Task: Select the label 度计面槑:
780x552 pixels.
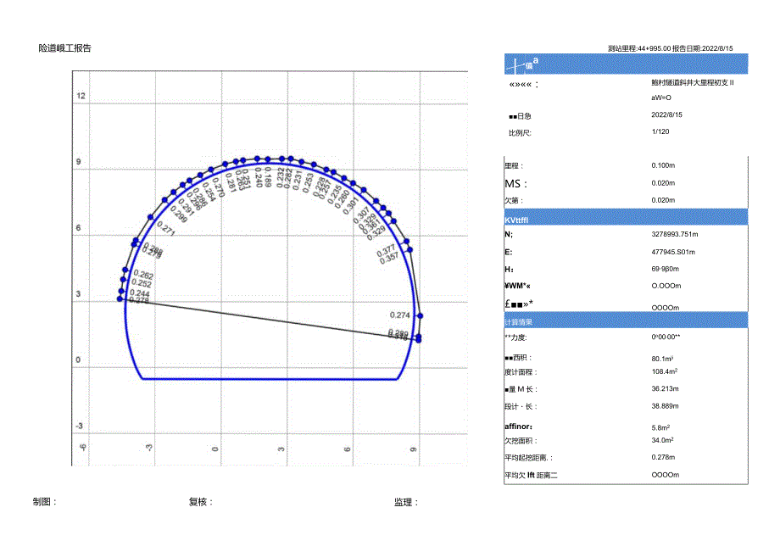Action: tap(521, 372)
